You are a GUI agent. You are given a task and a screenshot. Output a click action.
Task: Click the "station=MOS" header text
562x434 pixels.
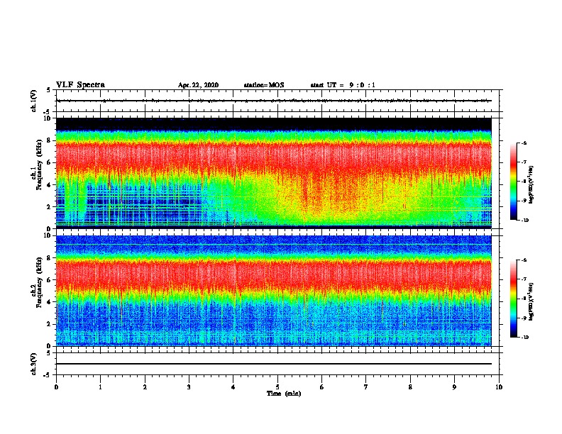tap(264, 85)
